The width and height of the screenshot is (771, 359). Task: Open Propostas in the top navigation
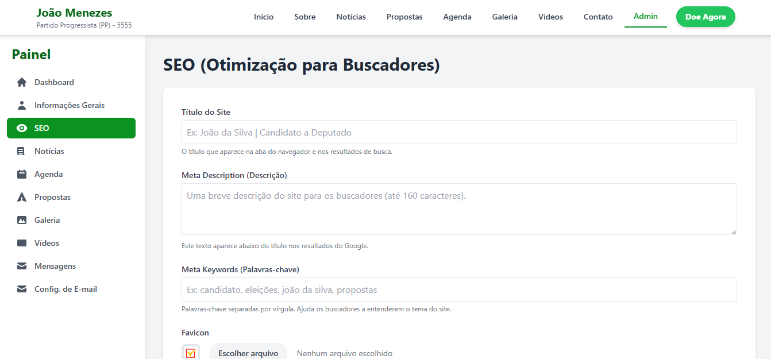point(404,17)
